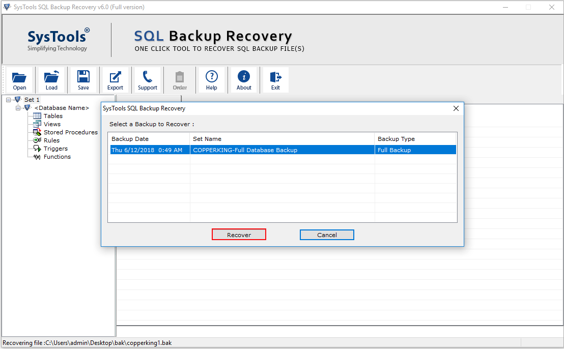
Task: Click the Support phone icon
Action: click(147, 79)
